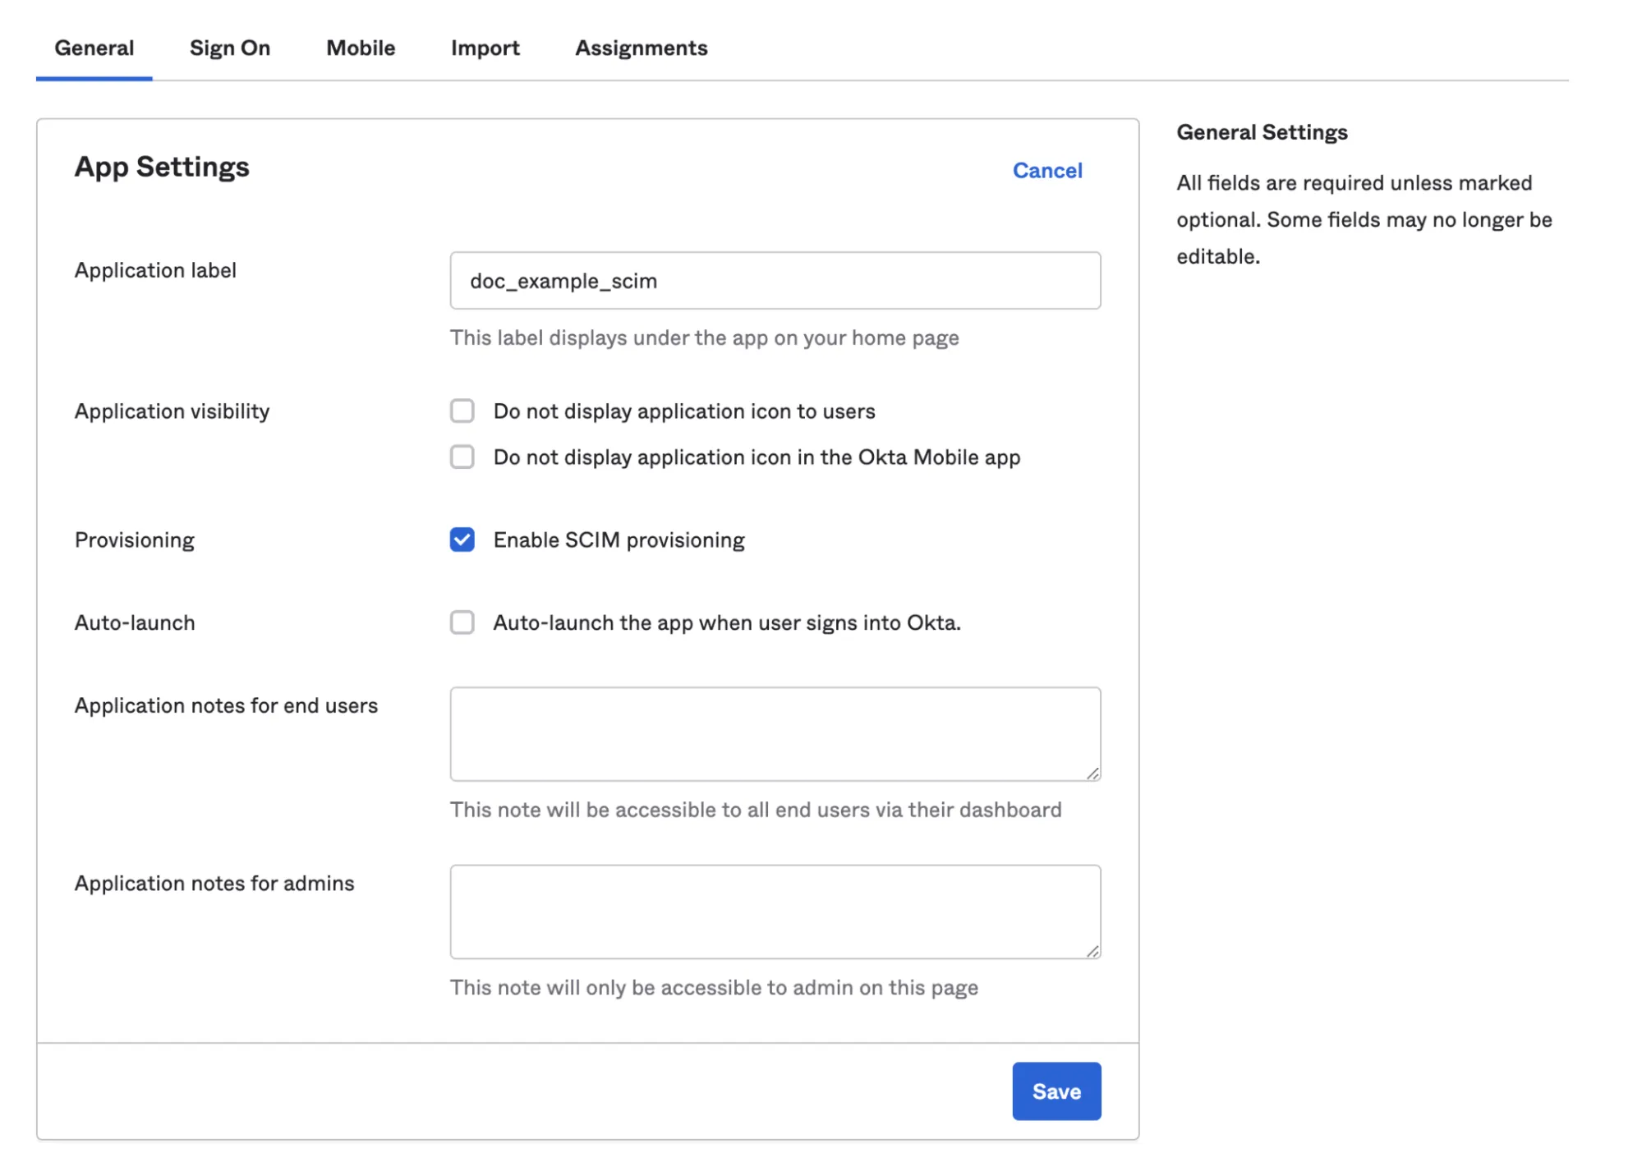Check 'Do not display application icon to users'

[462, 411]
